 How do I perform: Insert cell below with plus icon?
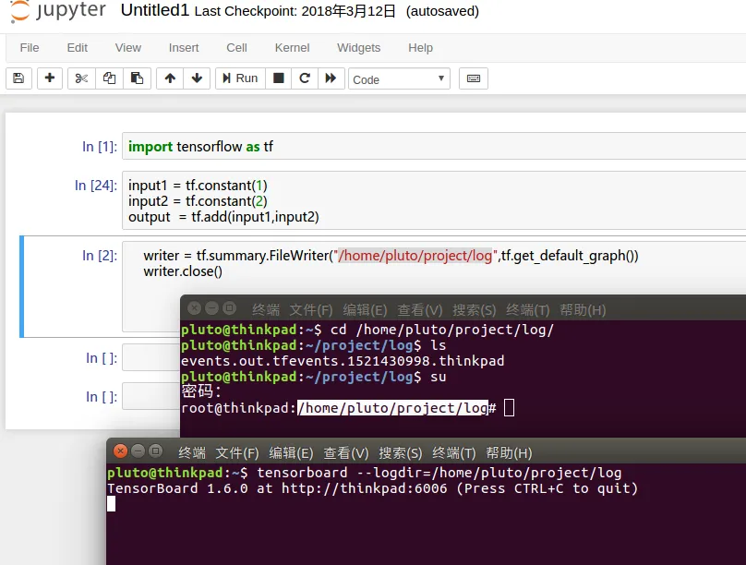click(x=50, y=78)
